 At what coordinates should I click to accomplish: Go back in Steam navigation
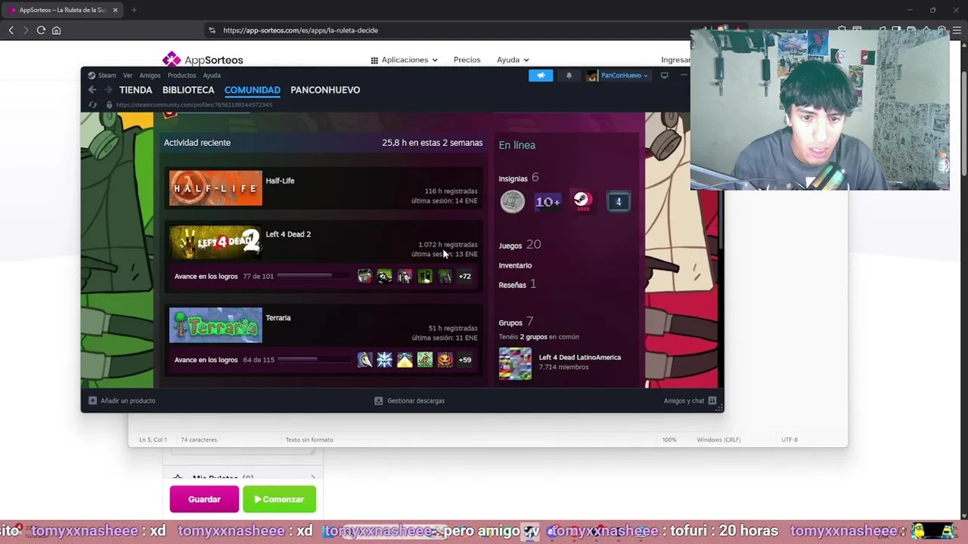92,90
